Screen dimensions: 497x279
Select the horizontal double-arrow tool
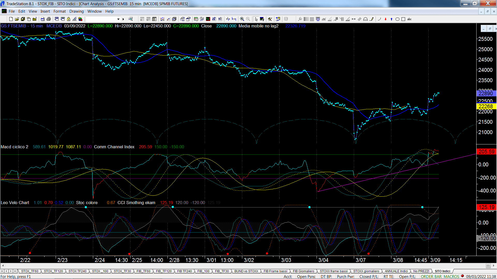click(354, 19)
